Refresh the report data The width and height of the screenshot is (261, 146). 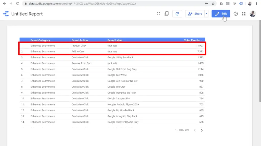point(177,14)
